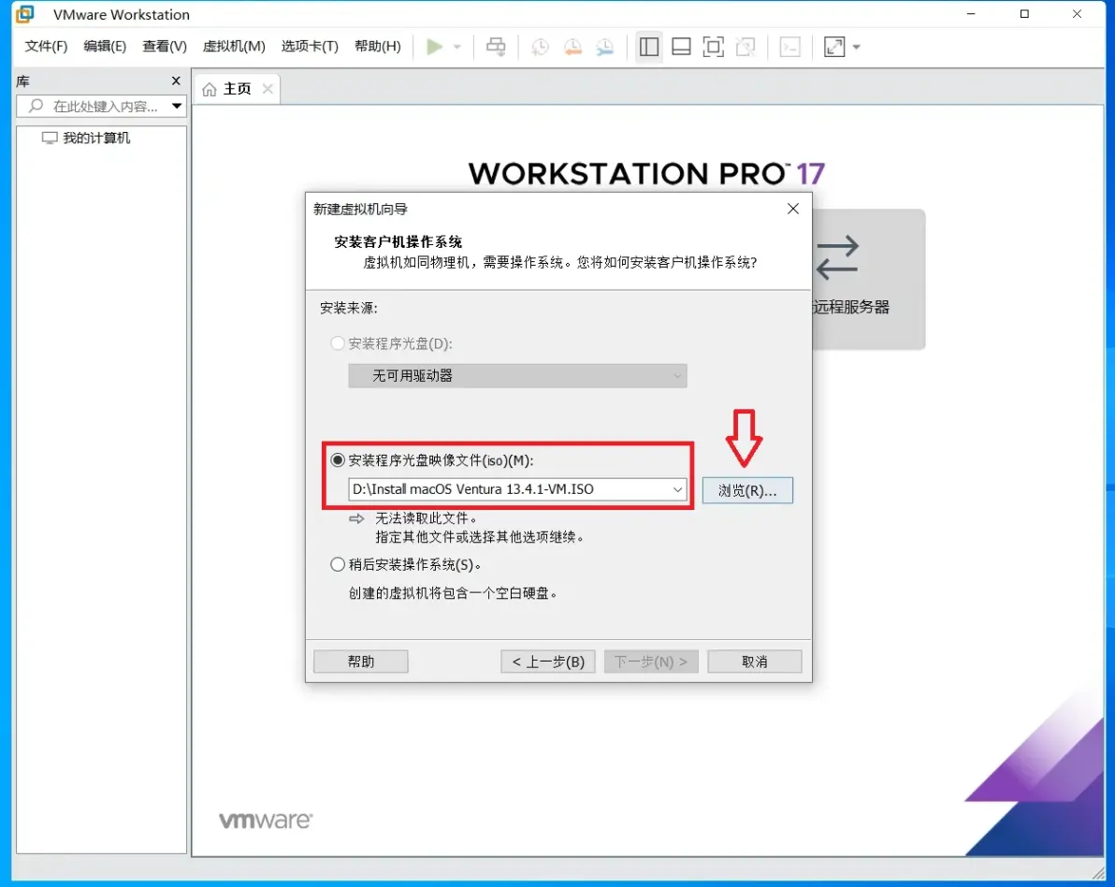Click the 安装客户机操作系统 heading
The width and height of the screenshot is (1115, 887).
click(x=398, y=241)
